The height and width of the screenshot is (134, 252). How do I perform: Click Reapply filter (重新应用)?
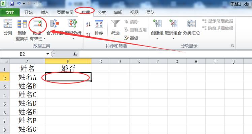pos(135,30)
